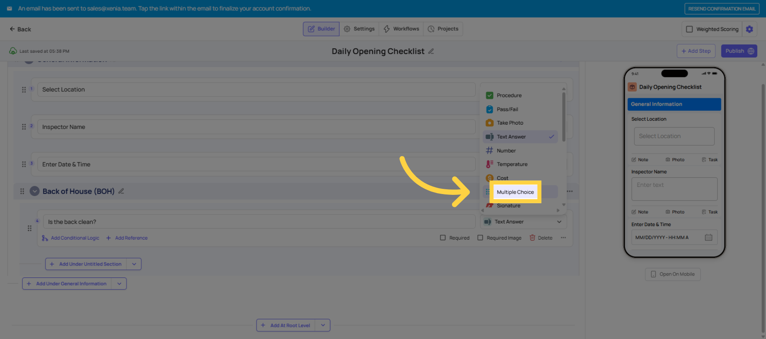Click the calendar icon in the mobile preview date field

[x=708, y=238]
